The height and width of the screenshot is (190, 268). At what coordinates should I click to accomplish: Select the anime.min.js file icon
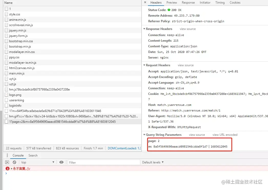(6, 20)
